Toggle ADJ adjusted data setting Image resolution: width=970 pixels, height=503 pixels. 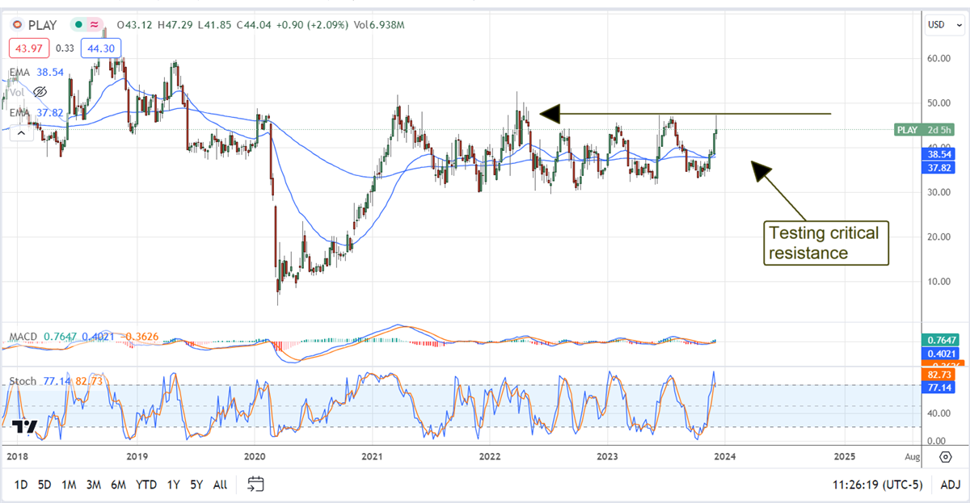950,484
